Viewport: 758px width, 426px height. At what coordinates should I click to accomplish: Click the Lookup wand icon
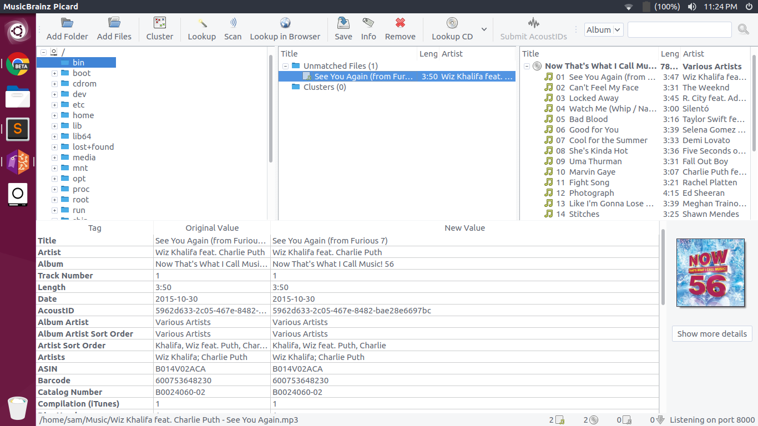pyautogui.click(x=201, y=23)
